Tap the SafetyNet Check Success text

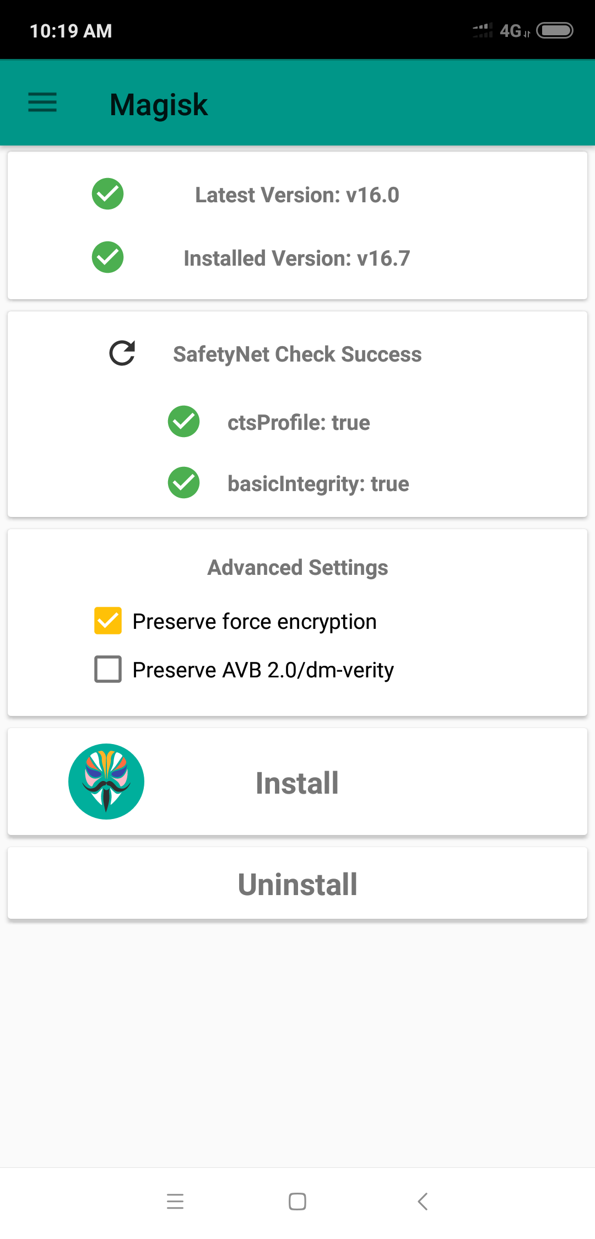coord(297,354)
